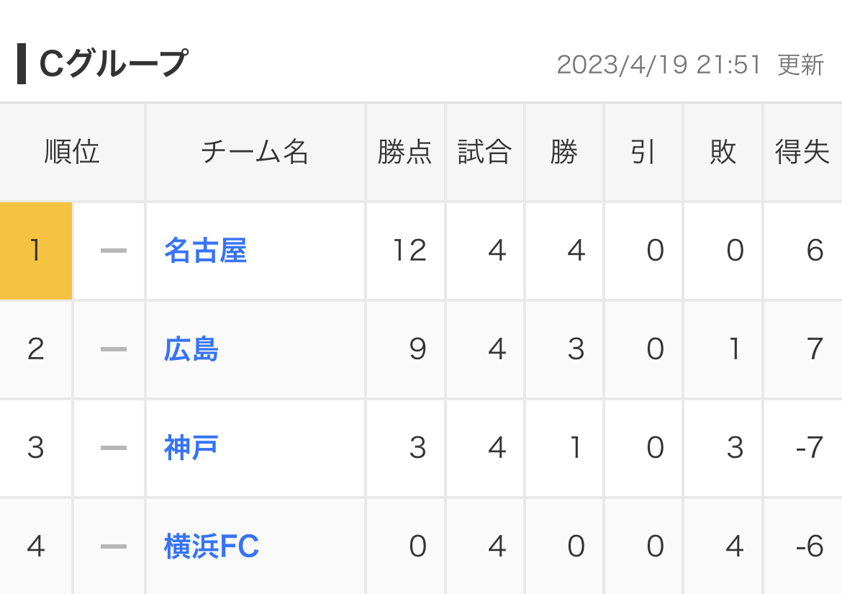Open the 横浜FC team link
Screen dimensions: 842x594
pos(212,546)
